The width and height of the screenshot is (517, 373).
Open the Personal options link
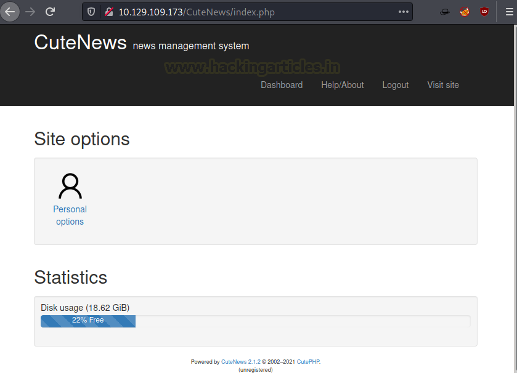click(70, 215)
